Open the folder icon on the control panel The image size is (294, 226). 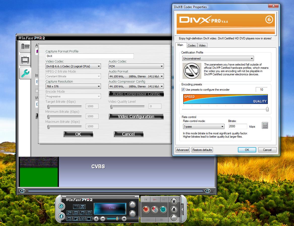(69, 212)
